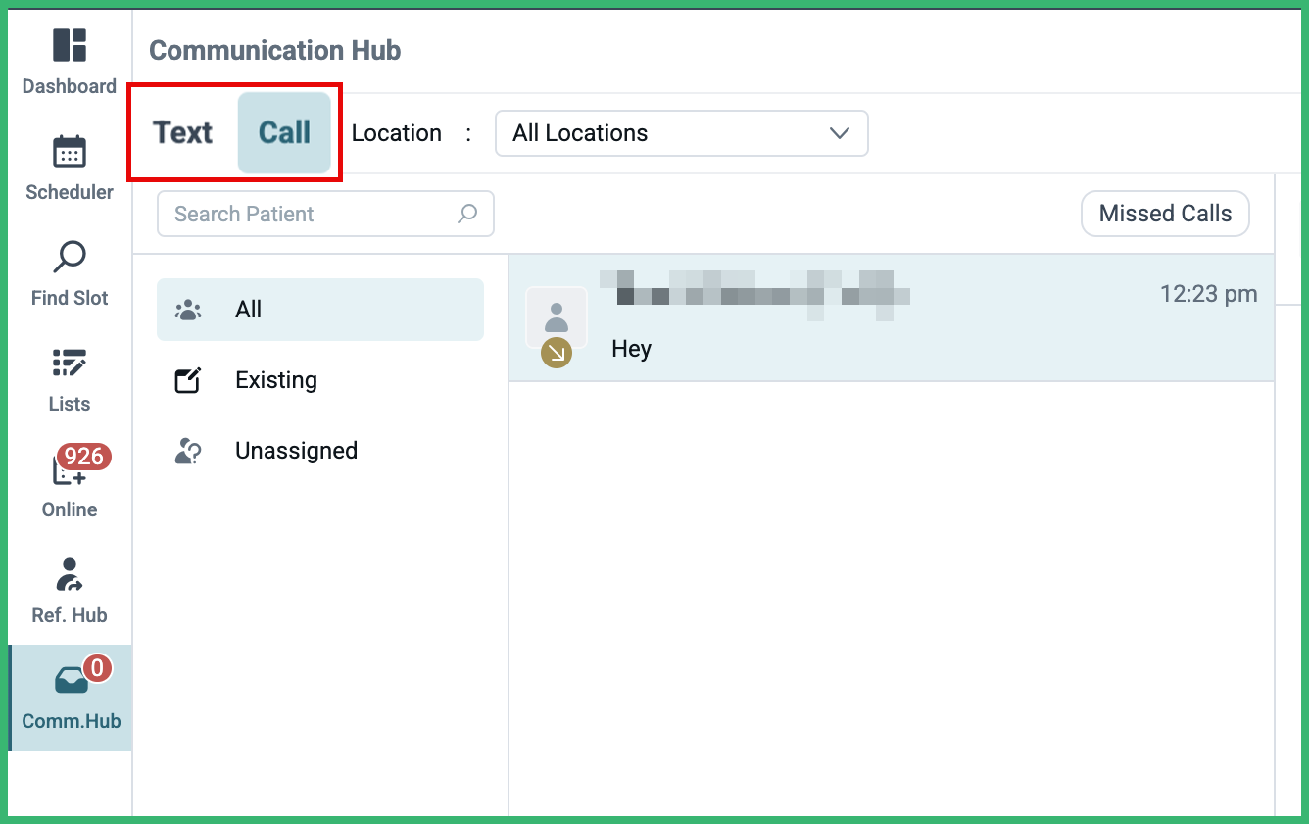Viewport: 1309px width, 824px height.
Task: Open Online bookings showing 926 badge
Action: (69, 480)
